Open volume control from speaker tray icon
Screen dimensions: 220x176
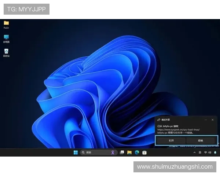click(x=210, y=153)
